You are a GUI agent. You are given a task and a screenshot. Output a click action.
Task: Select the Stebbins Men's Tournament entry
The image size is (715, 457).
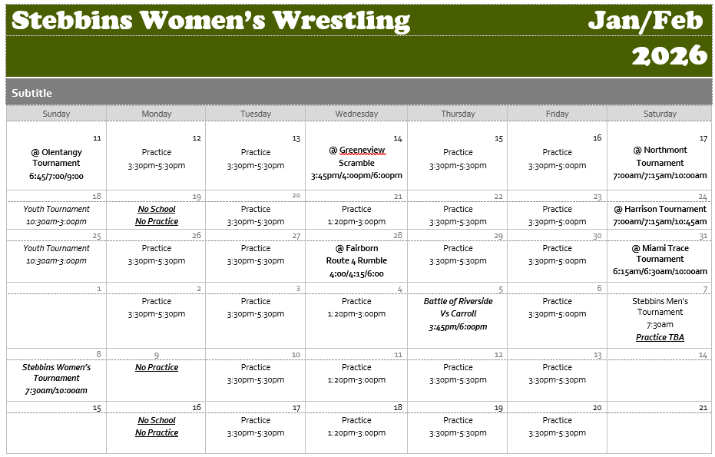pyautogui.click(x=660, y=306)
